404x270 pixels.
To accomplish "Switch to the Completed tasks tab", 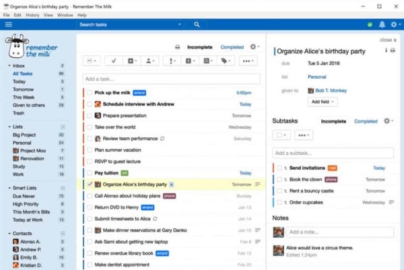I will click(x=232, y=47).
